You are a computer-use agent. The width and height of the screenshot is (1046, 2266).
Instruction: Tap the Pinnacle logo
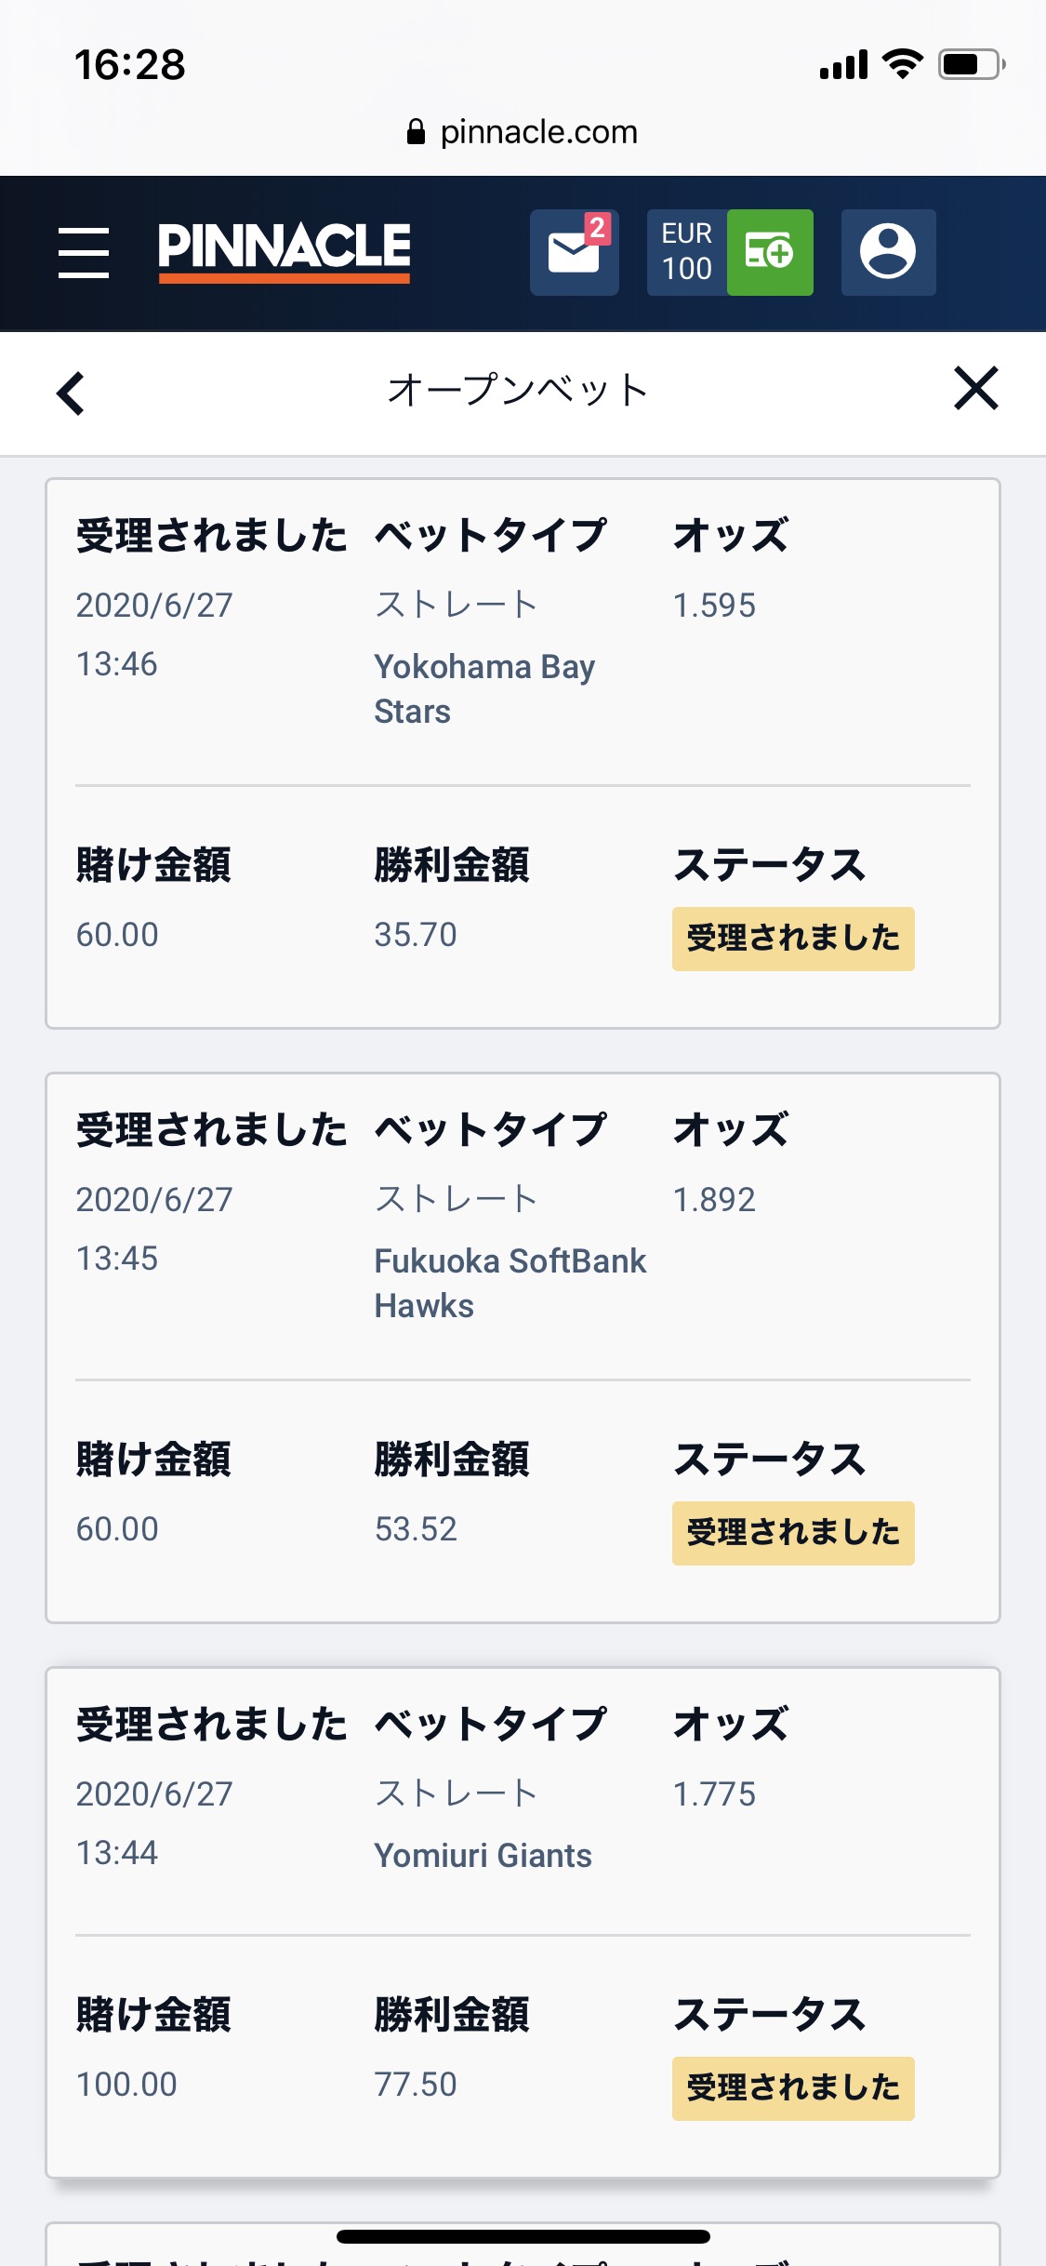tap(284, 251)
